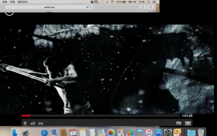The width and height of the screenshot is (217, 136).
Task: Click the 12:06 clock in menu bar
Action: coord(141,2)
